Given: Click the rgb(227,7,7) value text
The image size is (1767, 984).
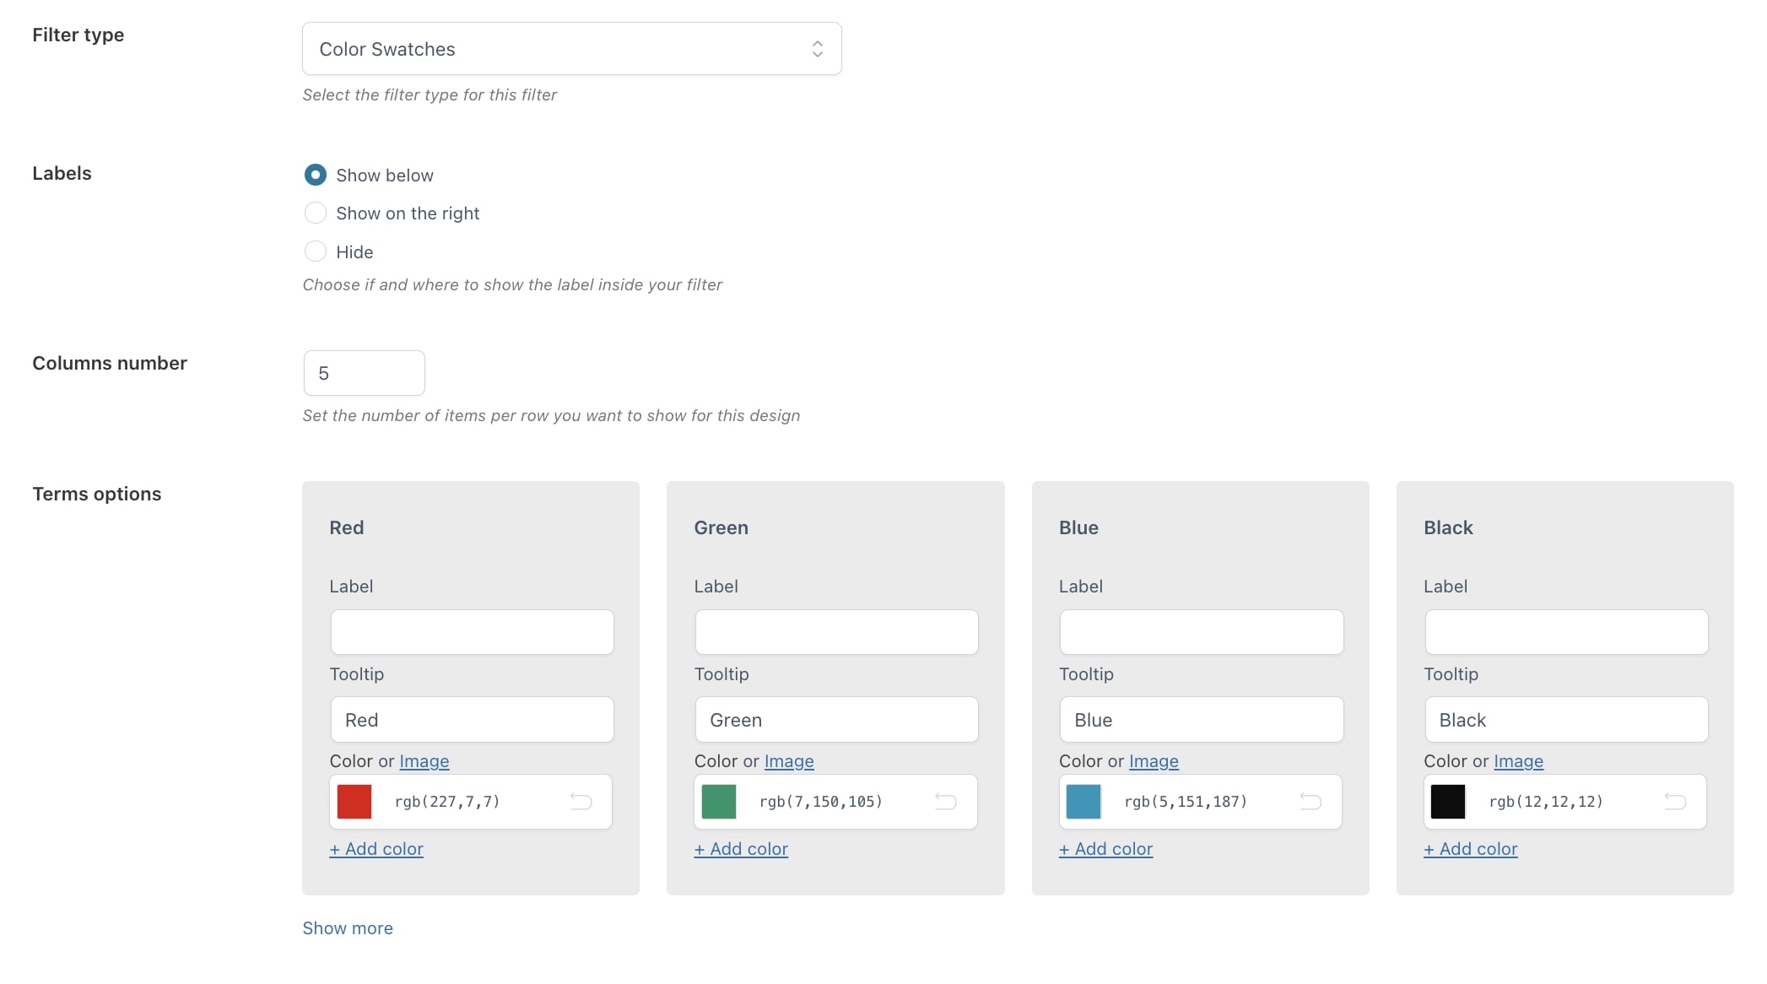Looking at the screenshot, I should tap(447, 802).
